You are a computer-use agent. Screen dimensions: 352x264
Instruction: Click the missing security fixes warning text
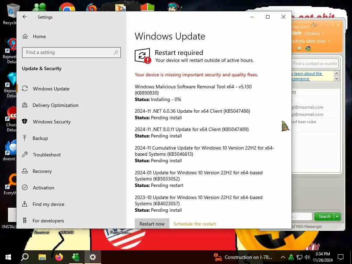click(x=196, y=75)
